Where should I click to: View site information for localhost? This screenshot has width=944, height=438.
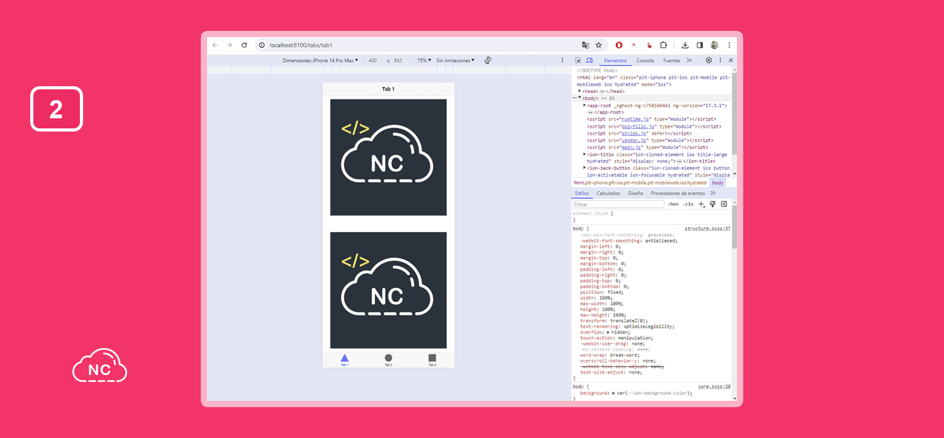[262, 45]
